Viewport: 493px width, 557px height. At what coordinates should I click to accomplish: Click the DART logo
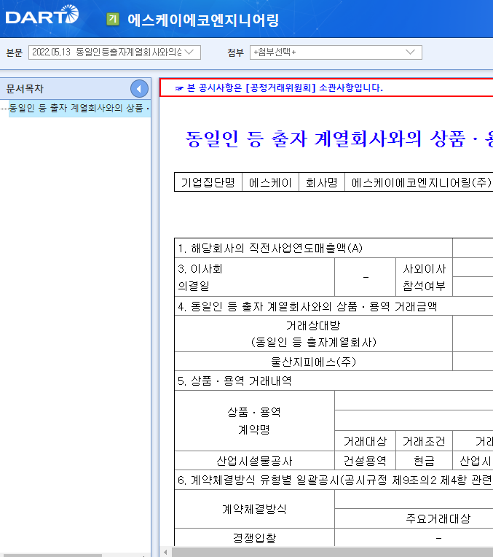(42, 15)
